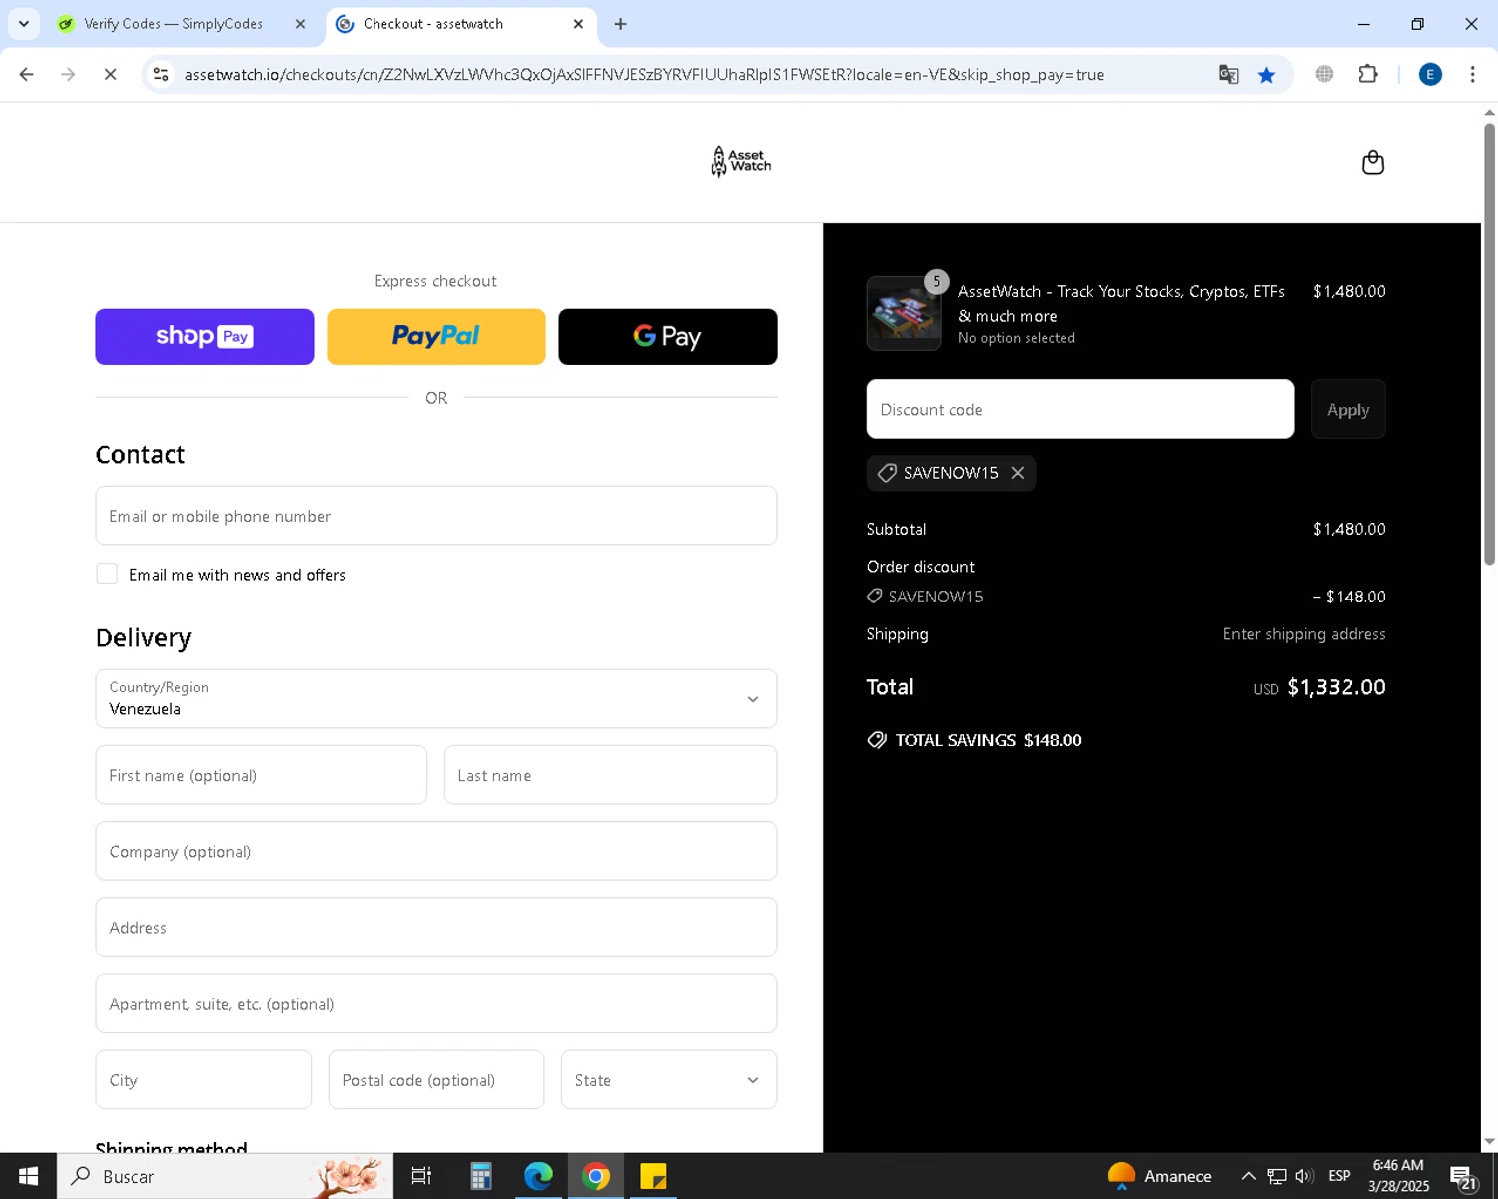Open Microsoft Edge from the taskbar
This screenshot has width=1498, height=1199.
pos(538,1176)
